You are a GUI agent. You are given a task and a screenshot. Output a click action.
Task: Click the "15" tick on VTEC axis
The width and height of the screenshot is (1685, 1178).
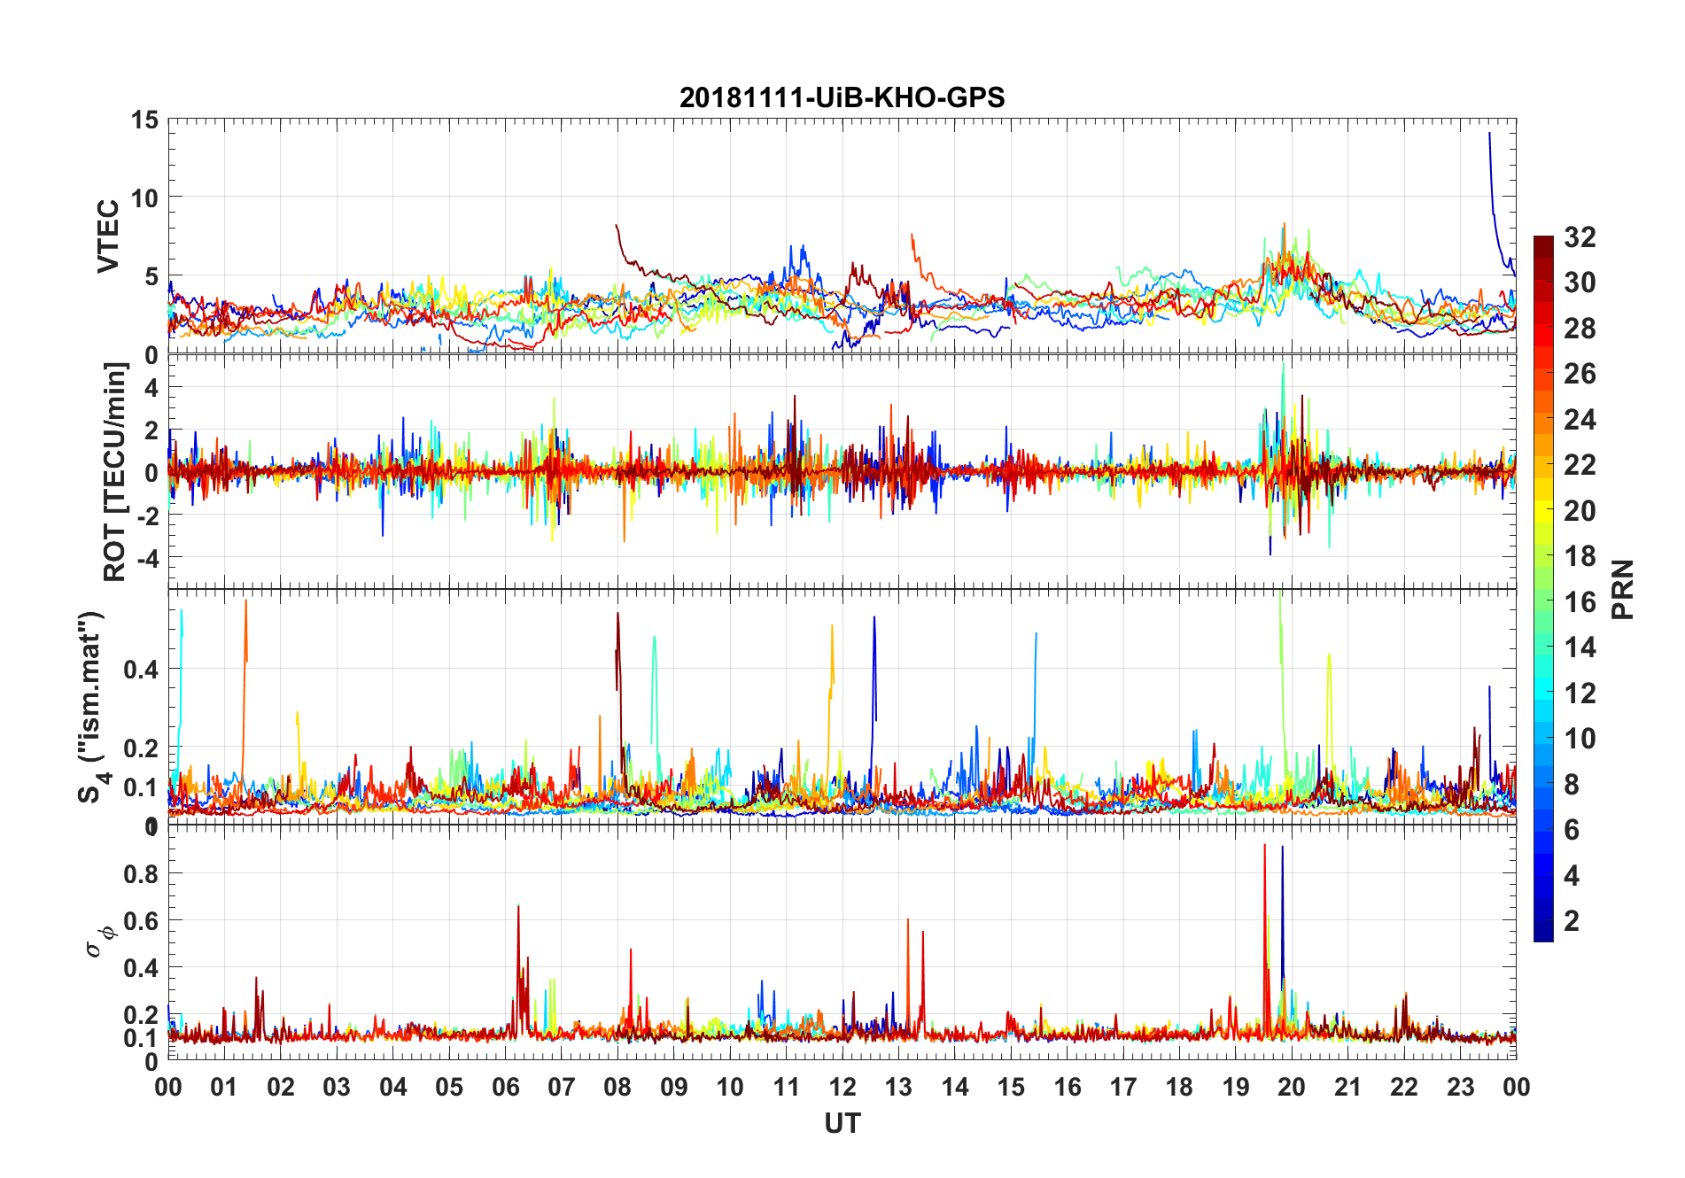[144, 120]
